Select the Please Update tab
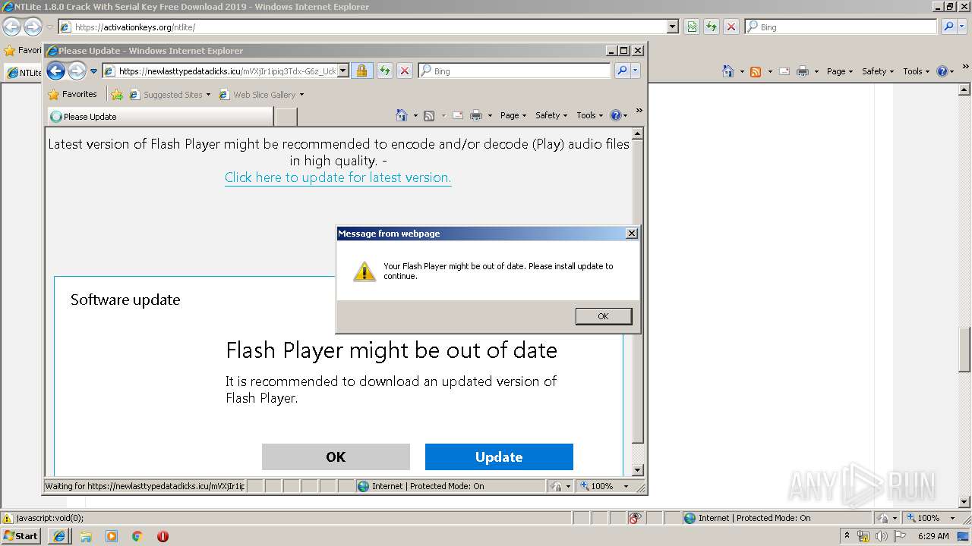 [x=159, y=117]
